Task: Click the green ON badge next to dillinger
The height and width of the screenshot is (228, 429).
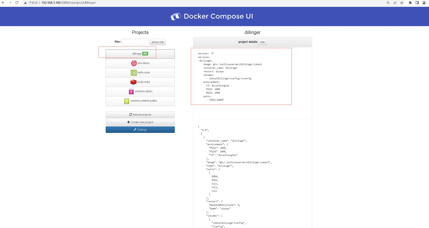Action: point(145,54)
